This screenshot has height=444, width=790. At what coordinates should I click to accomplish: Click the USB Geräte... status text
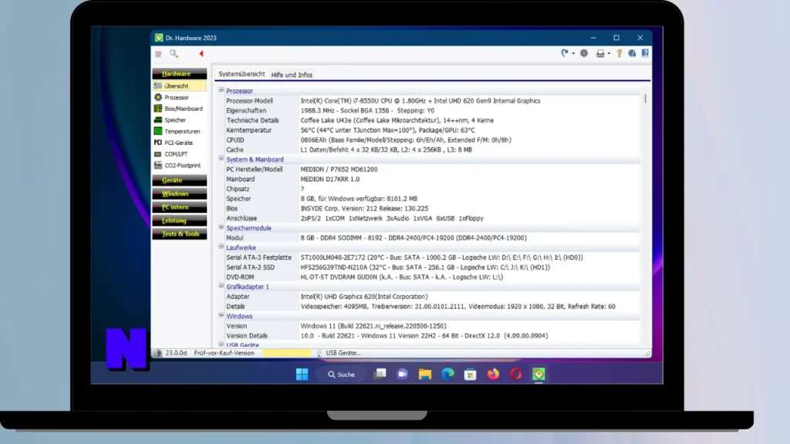click(343, 353)
